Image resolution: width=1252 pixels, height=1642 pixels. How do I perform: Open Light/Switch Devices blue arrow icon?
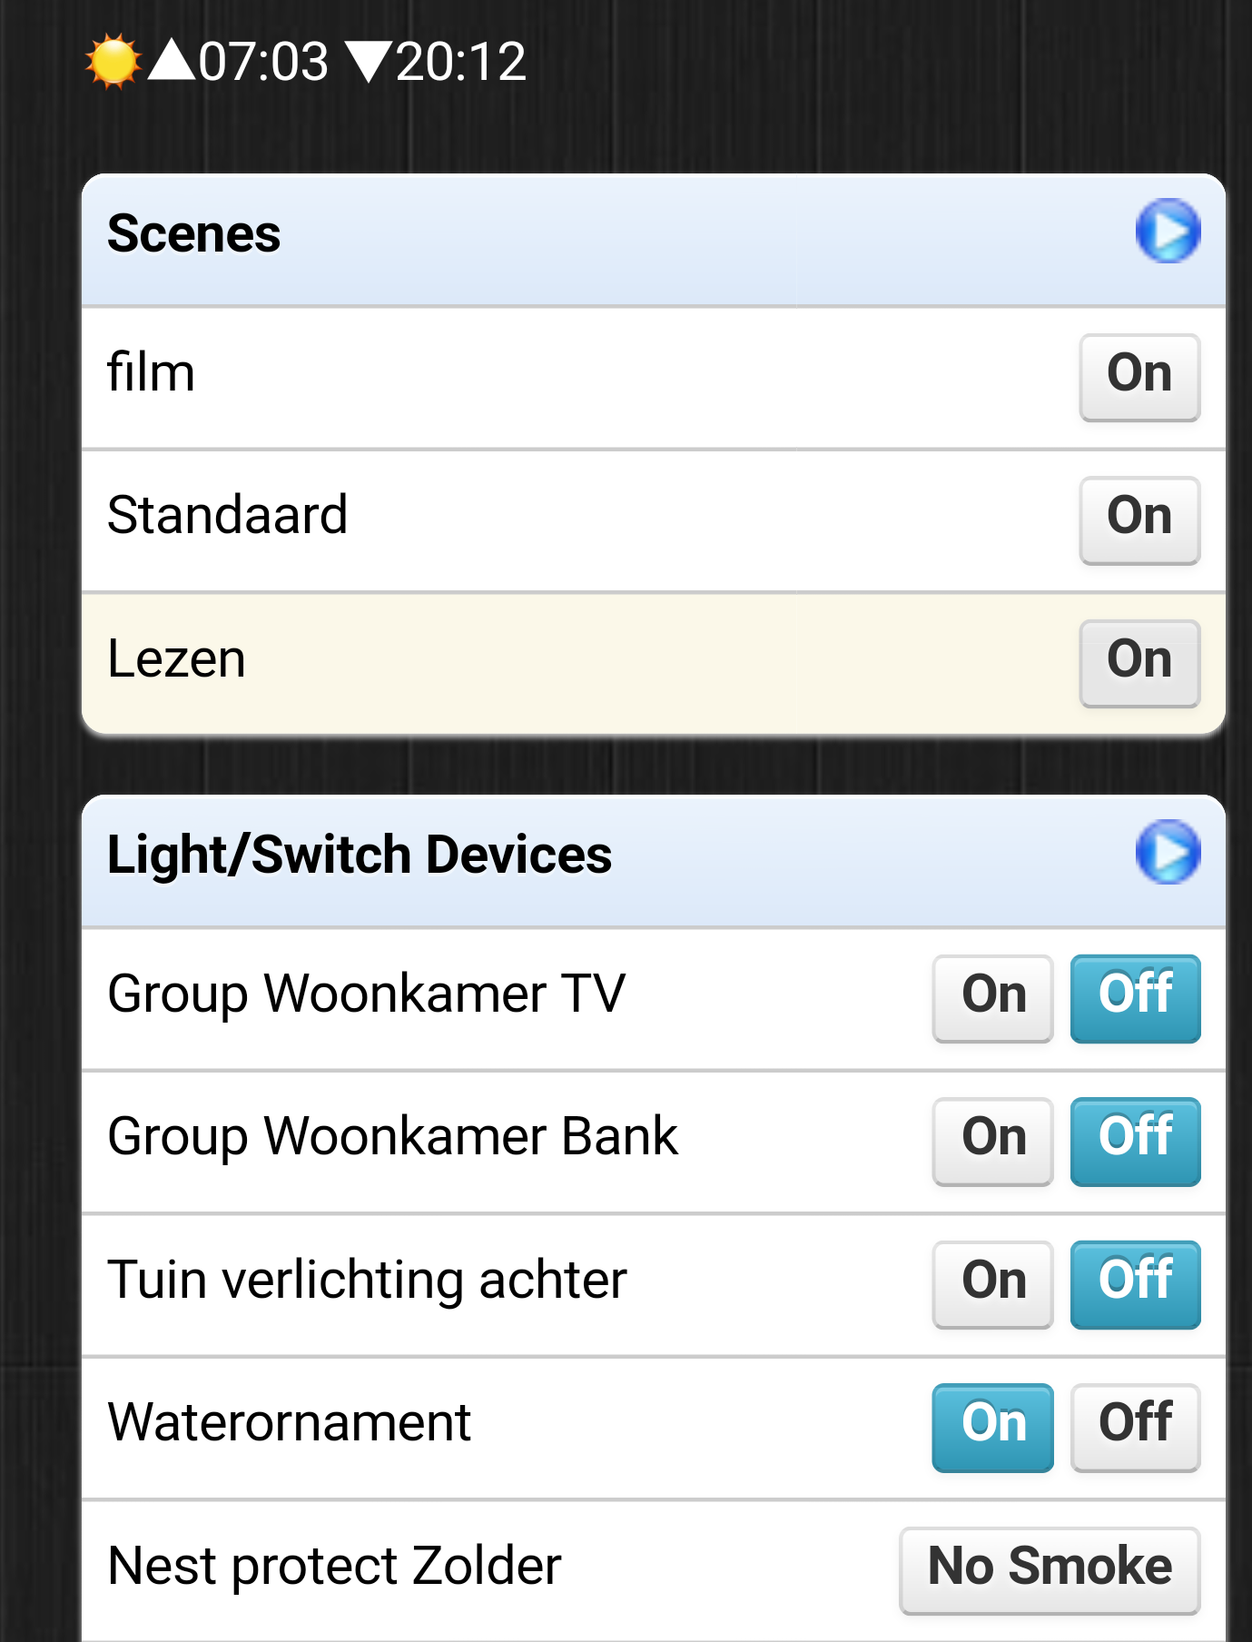tap(1168, 852)
